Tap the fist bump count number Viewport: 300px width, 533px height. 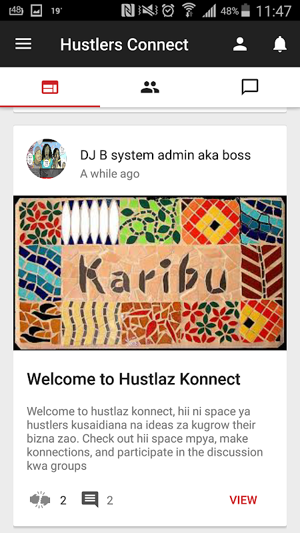click(x=63, y=500)
